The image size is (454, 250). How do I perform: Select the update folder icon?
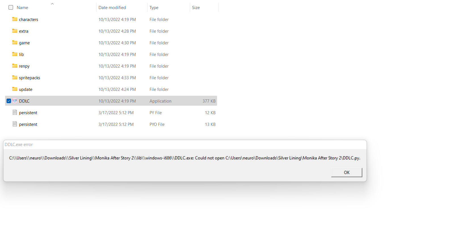(15, 89)
